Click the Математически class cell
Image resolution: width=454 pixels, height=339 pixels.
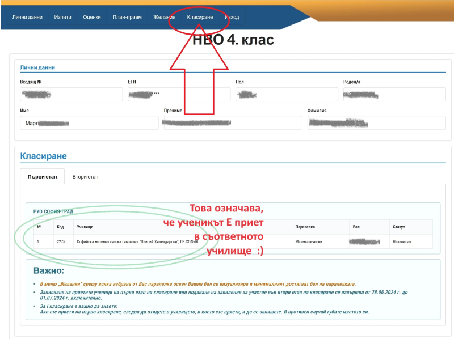click(309, 241)
